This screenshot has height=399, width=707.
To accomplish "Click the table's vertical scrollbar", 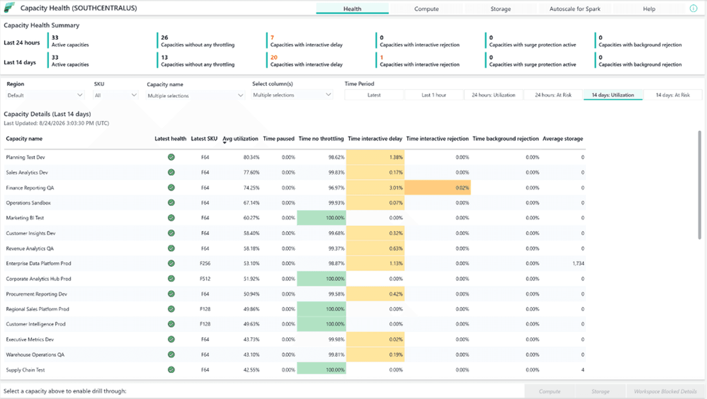I will (700, 185).
